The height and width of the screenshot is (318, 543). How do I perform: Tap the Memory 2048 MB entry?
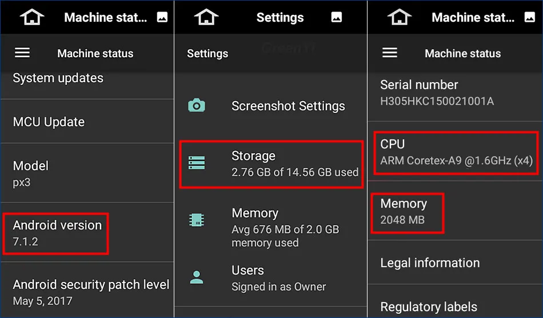tap(455, 211)
